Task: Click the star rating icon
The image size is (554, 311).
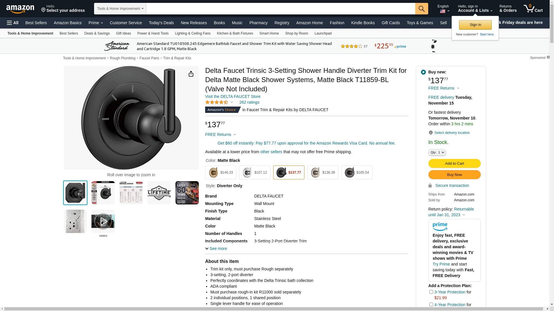Action: [x=217, y=103]
